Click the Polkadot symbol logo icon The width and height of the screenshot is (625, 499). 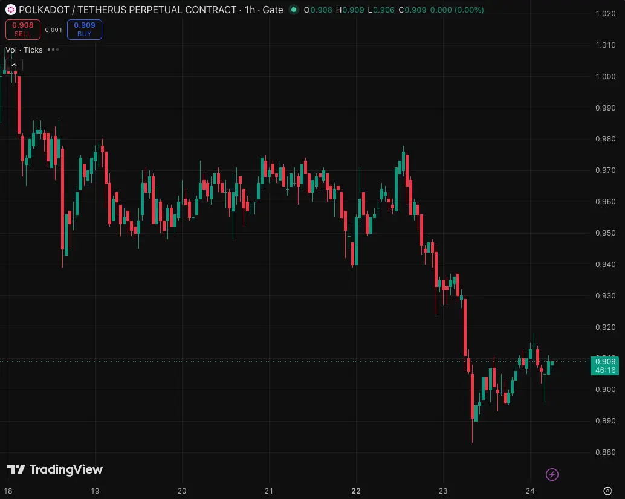click(x=11, y=10)
